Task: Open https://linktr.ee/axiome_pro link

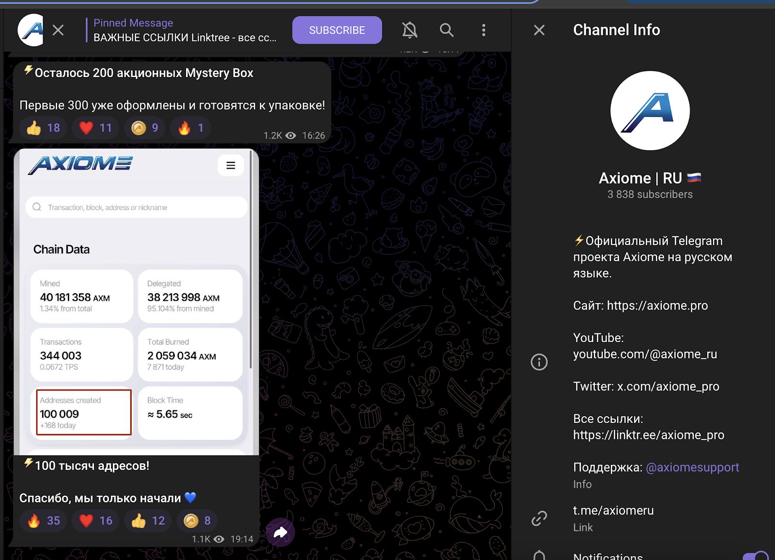Action: click(x=649, y=435)
